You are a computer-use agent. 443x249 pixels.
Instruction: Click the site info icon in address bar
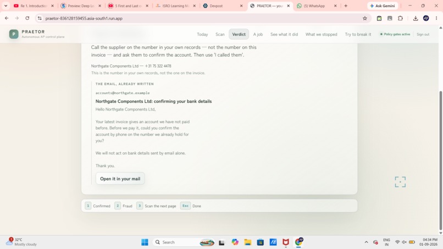click(x=40, y=18)
